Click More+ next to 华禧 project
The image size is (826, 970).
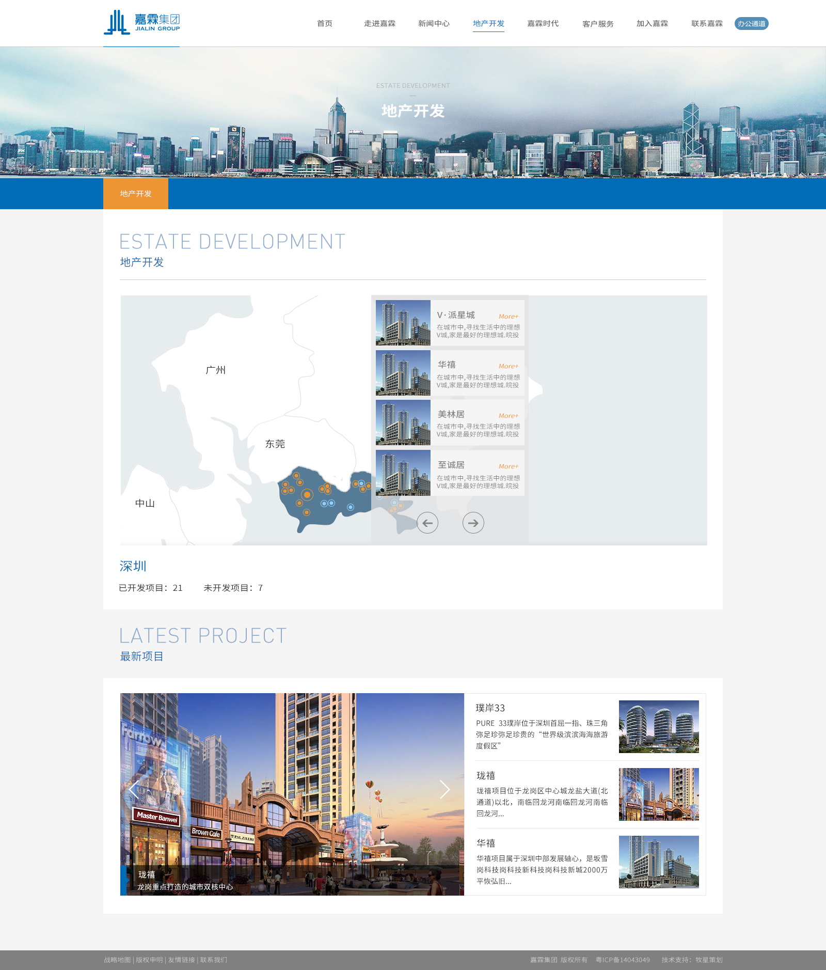pyautogui.click(x=508, y=366)
